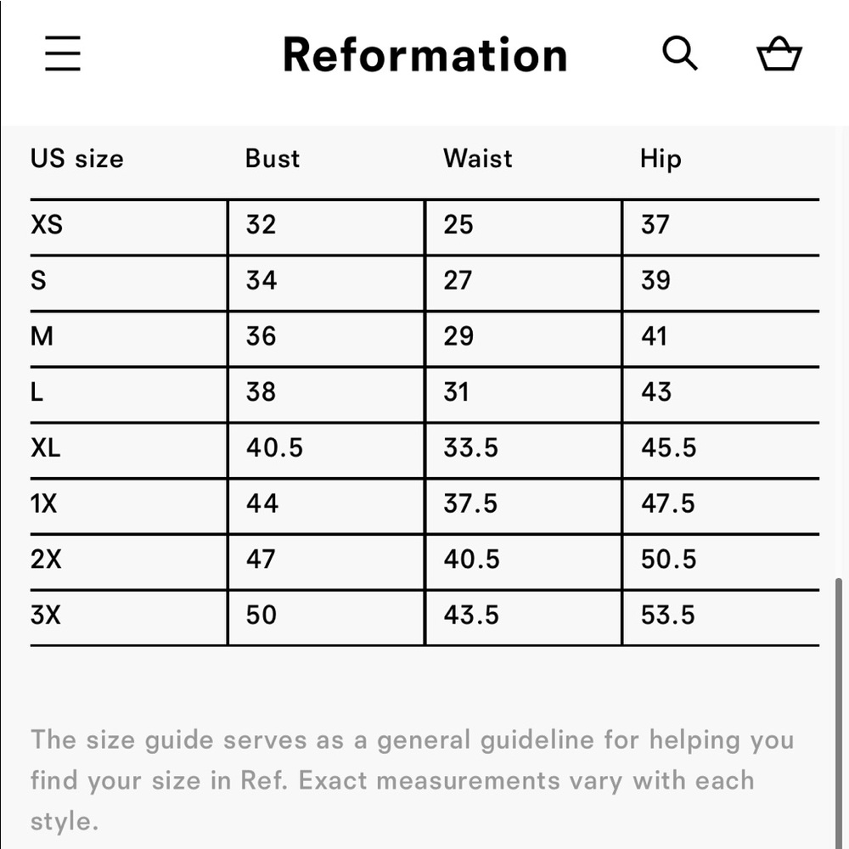This screenshot has width=849, height=849.
Task: Click the L hip value 43
Action: point(656,392)
